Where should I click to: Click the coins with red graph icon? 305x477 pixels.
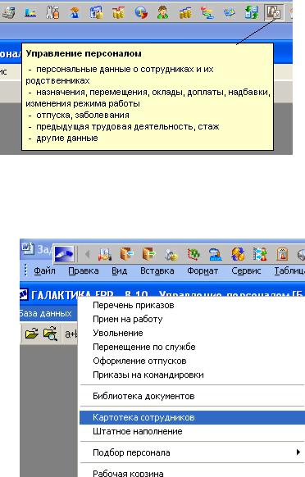click(118, 13)
